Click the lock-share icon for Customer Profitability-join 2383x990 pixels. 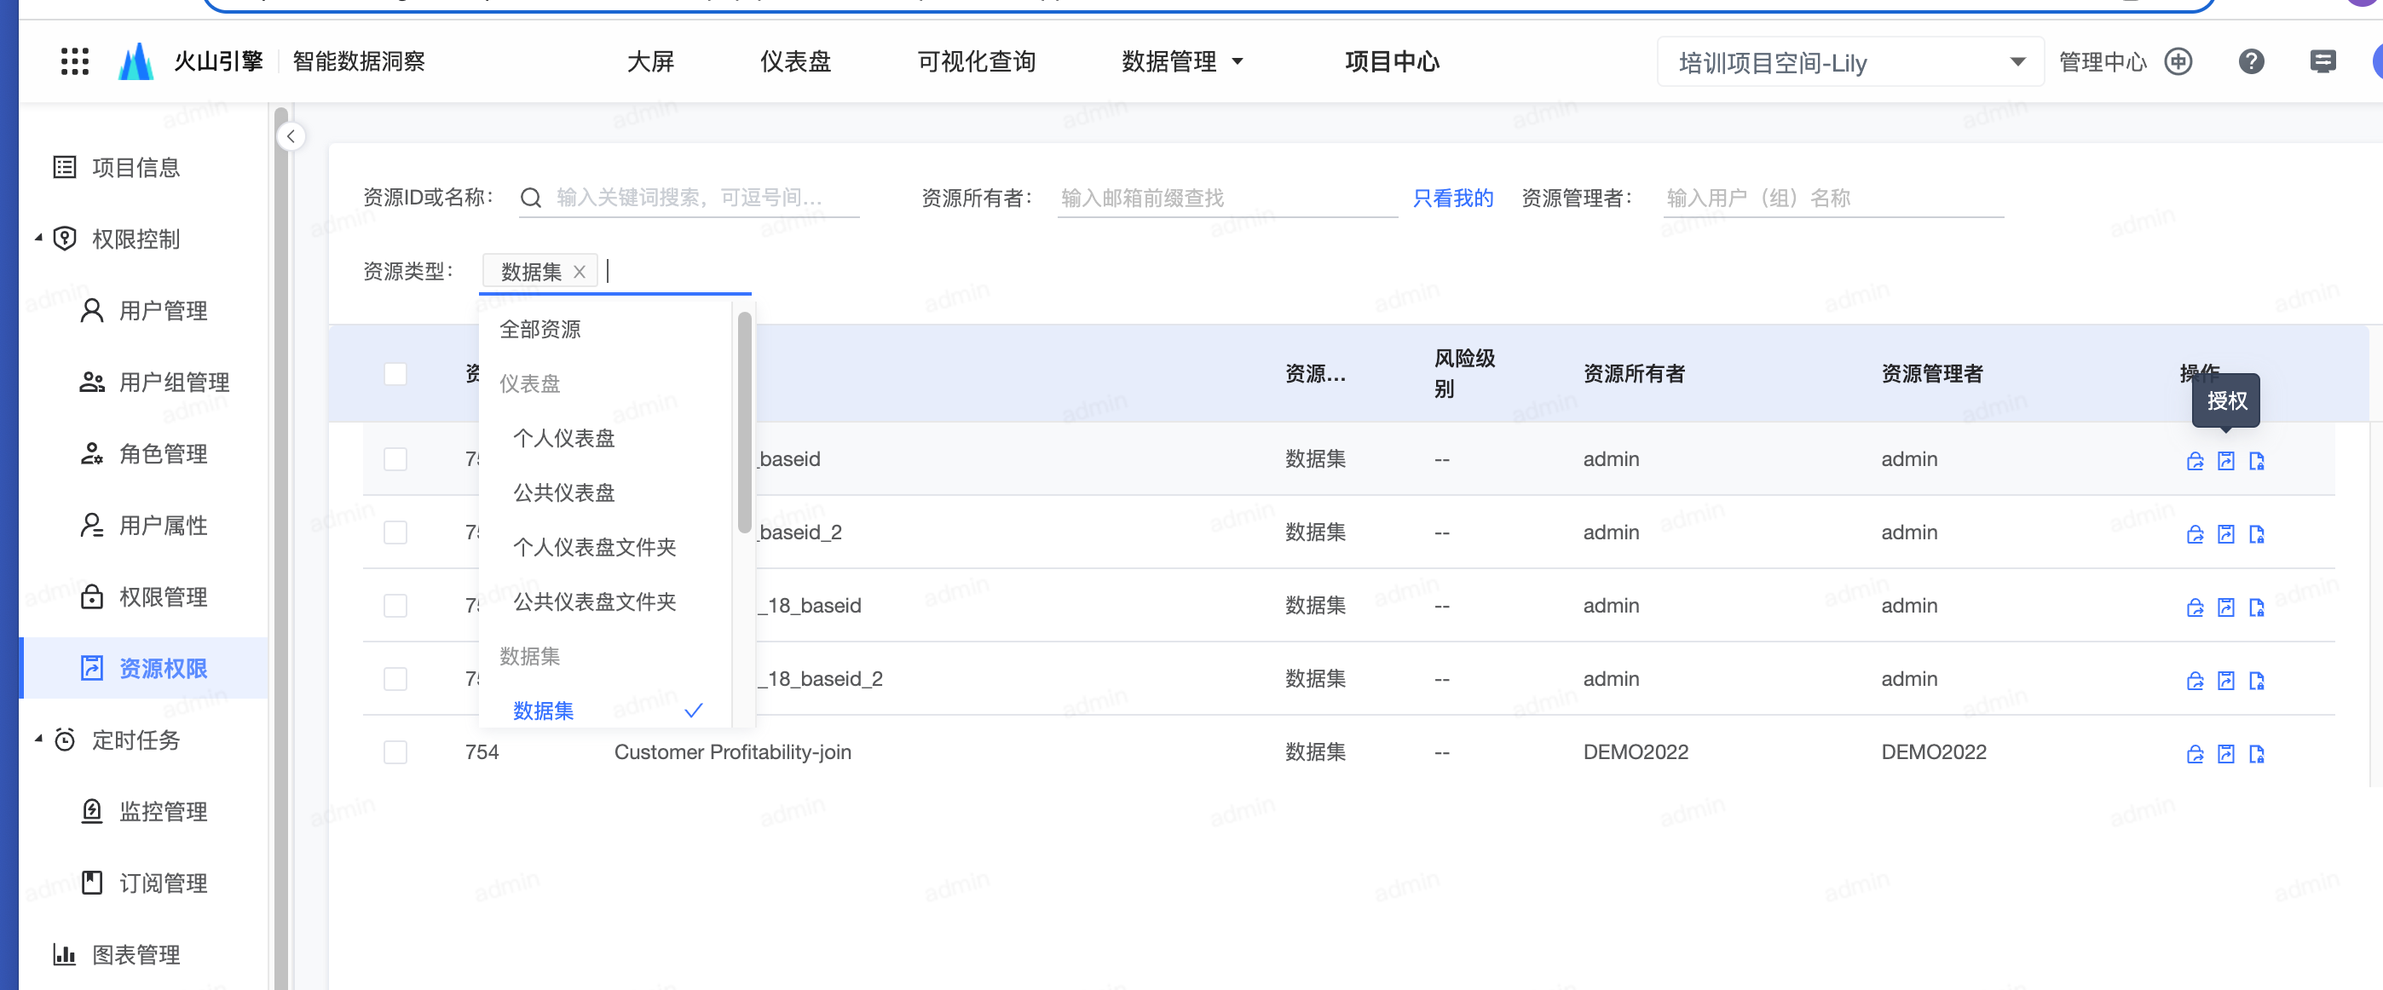pyautogui.click(x=2195, y=754)
